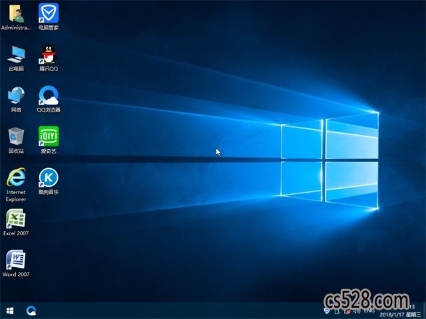
Task: Select the Internet Explorer desktop icon
Action: pos(16,185)
